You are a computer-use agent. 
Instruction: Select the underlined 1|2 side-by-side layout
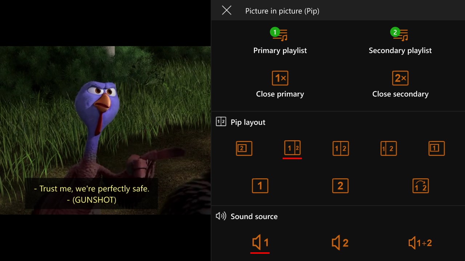tap(292, 148)
